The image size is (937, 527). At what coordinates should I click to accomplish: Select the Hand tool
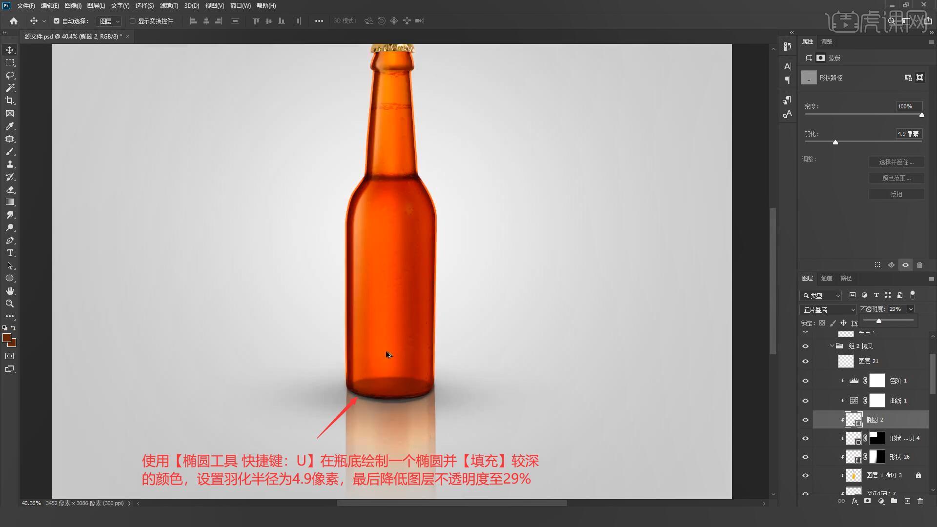(10, 291)
